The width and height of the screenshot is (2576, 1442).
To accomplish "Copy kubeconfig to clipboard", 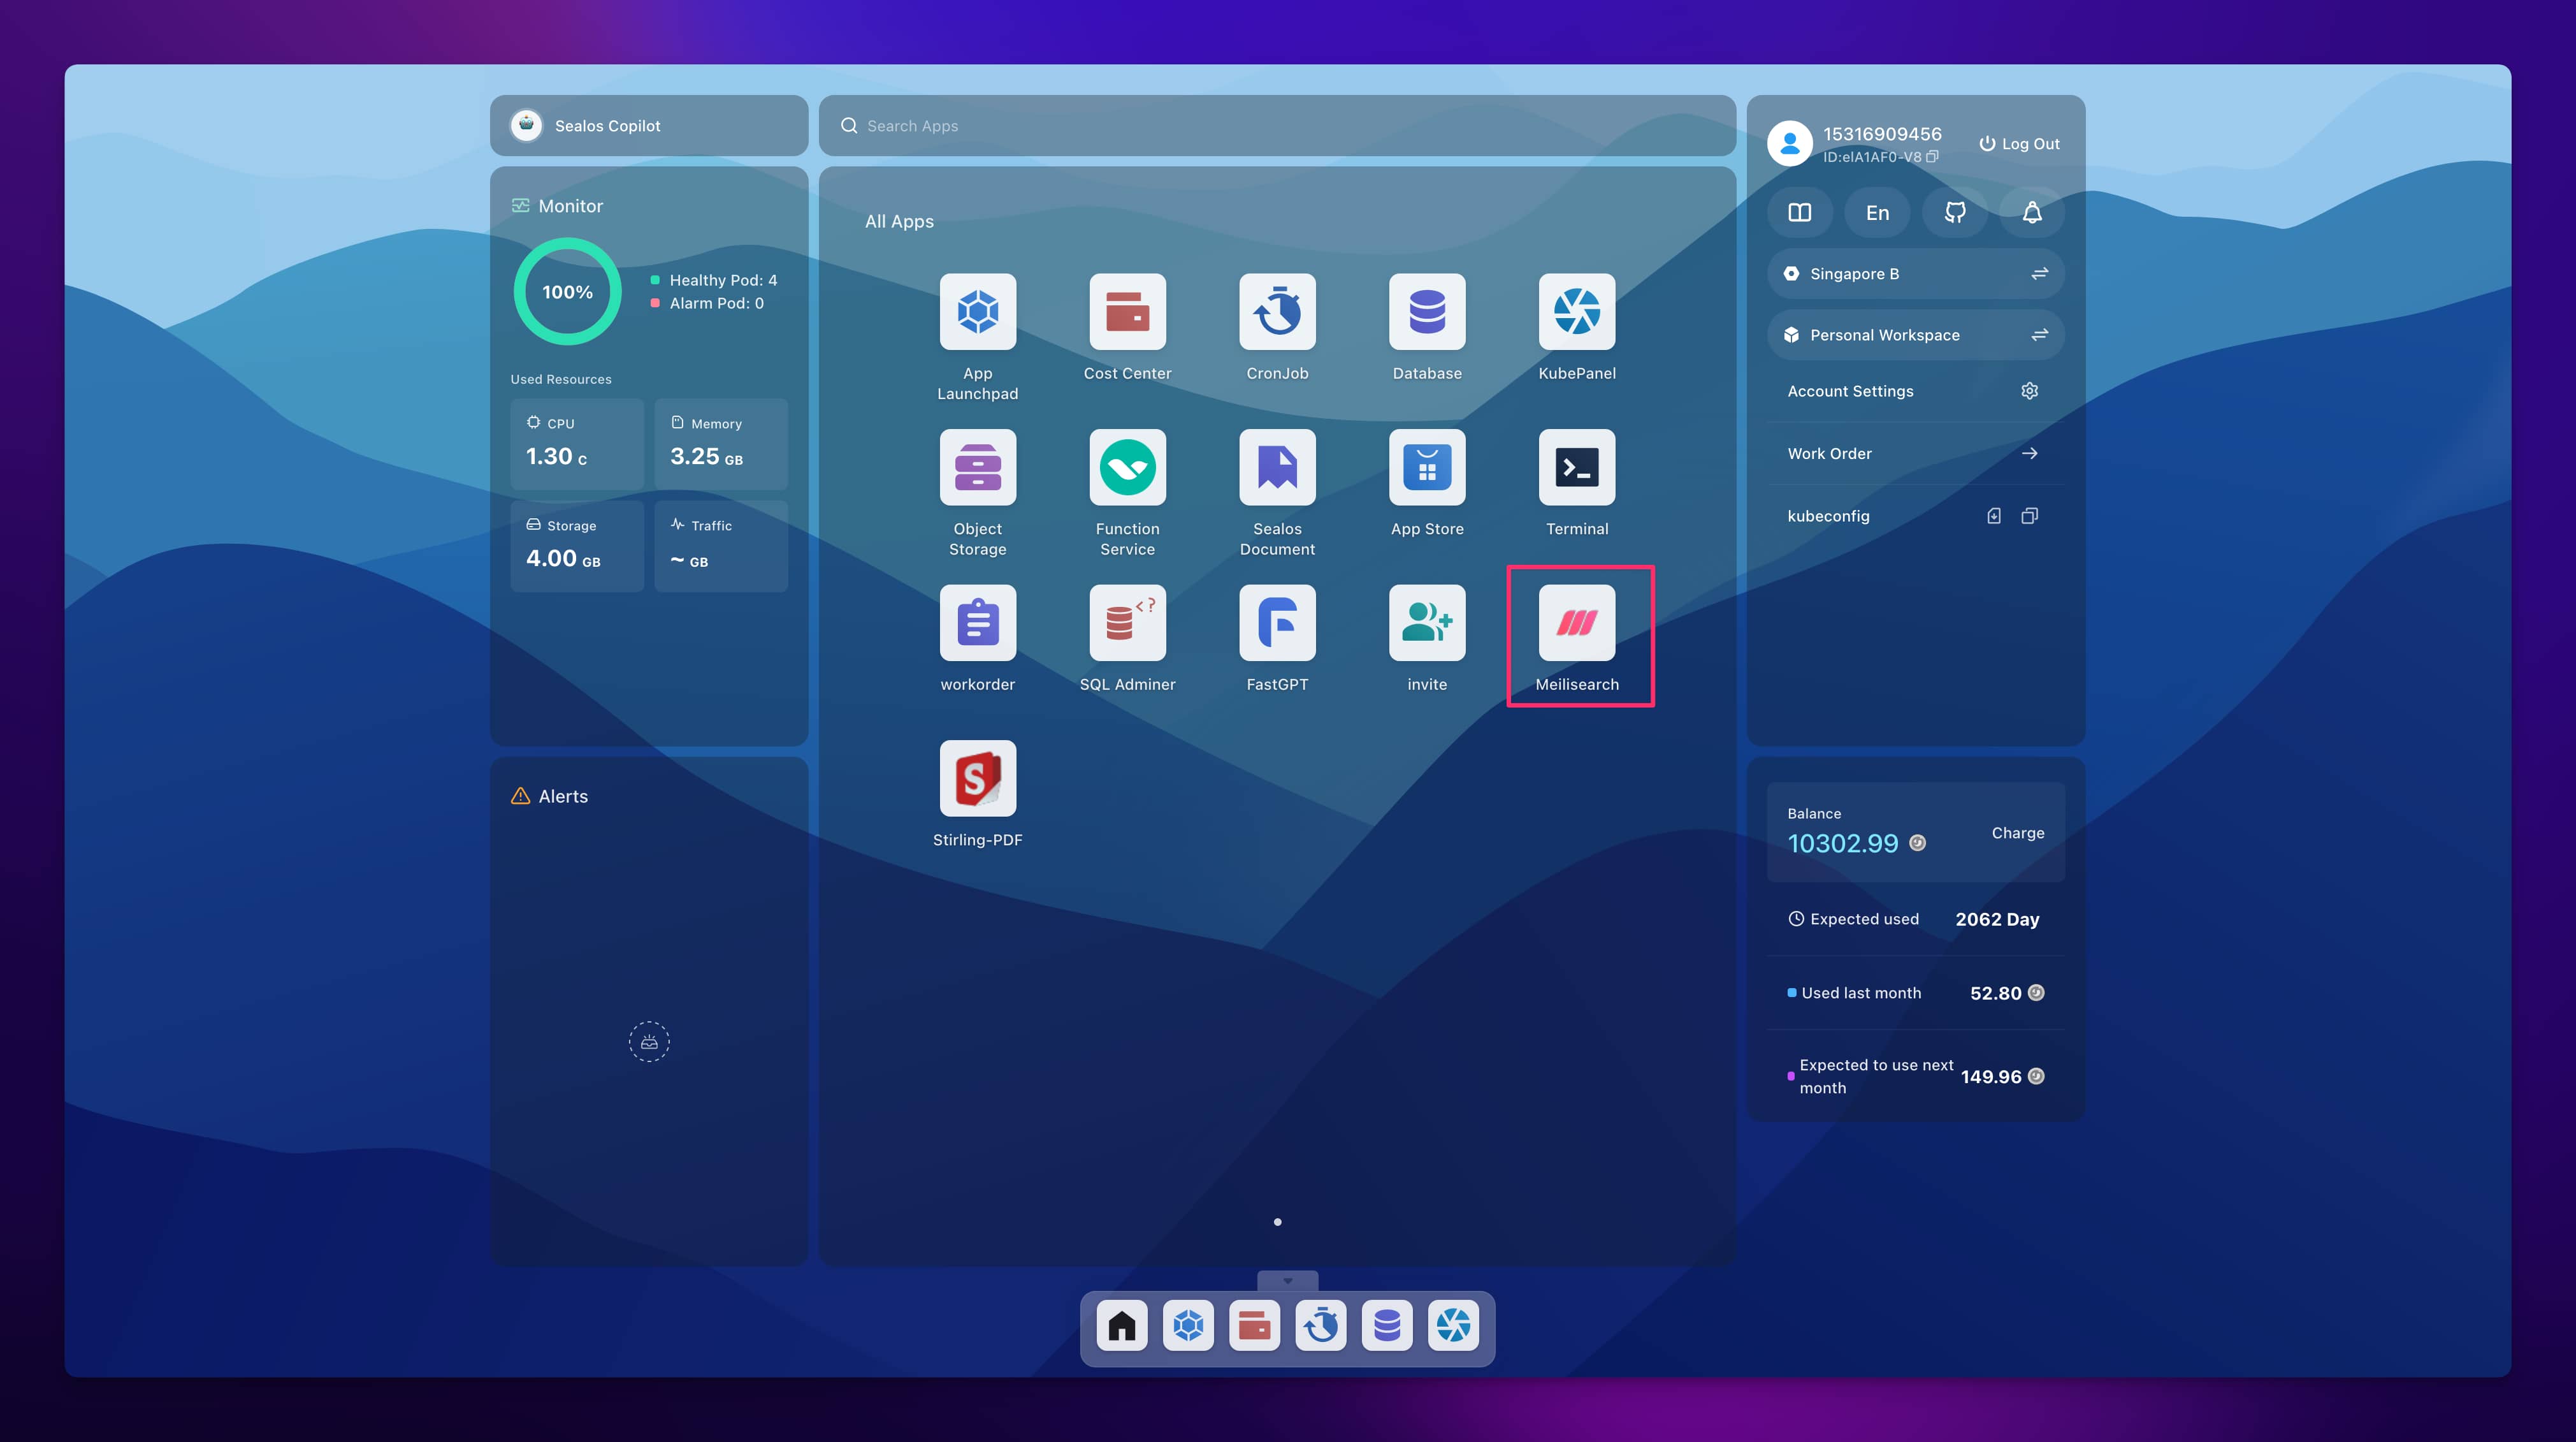I will click(x=2029, y=516).
